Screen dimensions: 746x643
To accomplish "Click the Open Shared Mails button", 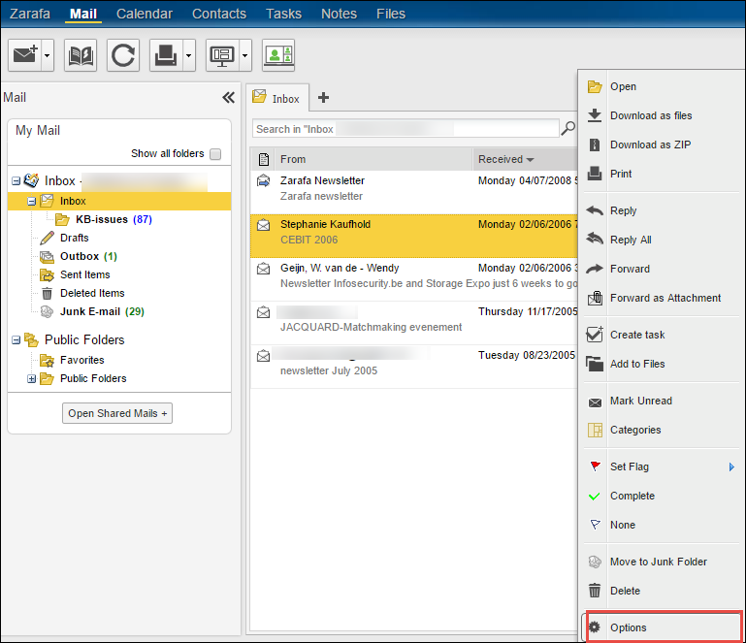I will (117, 413).
